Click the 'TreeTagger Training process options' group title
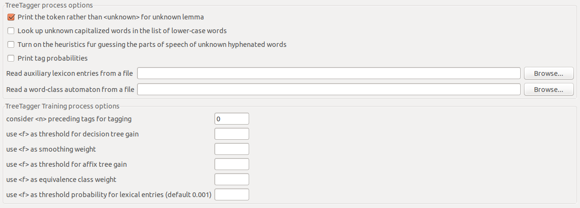This screenshot has width=580, height=208. click(62, 106)
